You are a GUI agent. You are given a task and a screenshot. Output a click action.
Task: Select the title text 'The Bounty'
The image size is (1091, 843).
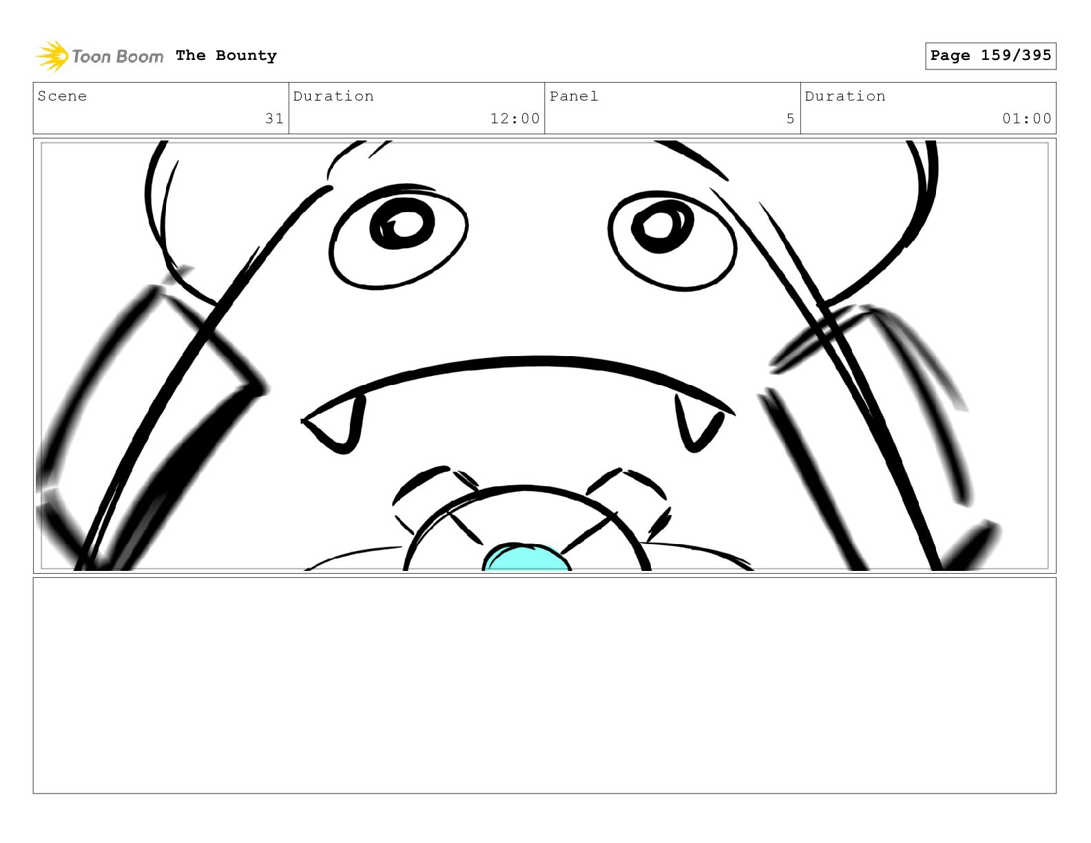226,55
